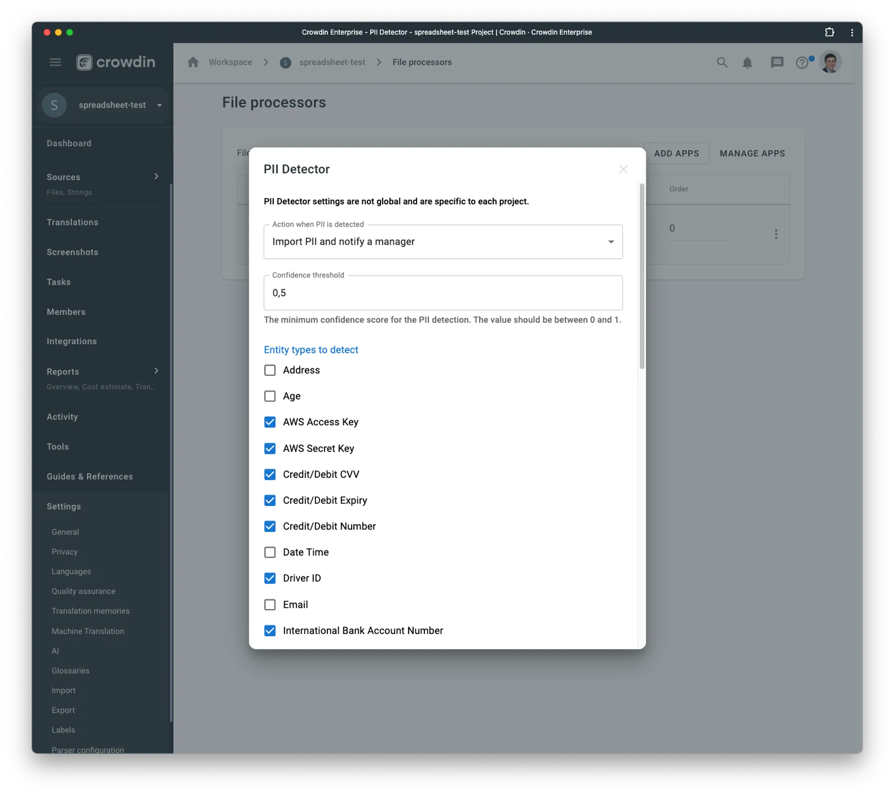Open Languages settings
894x795 pixels.
point(71,572)
